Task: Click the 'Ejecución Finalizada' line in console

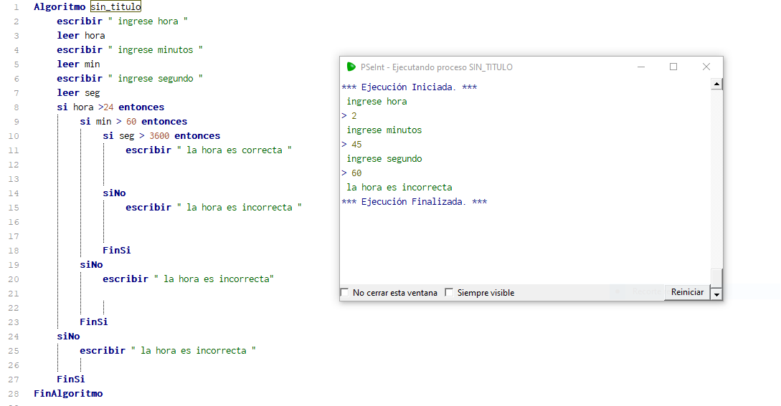Action: pyautogui.click(x=414, y=202)
